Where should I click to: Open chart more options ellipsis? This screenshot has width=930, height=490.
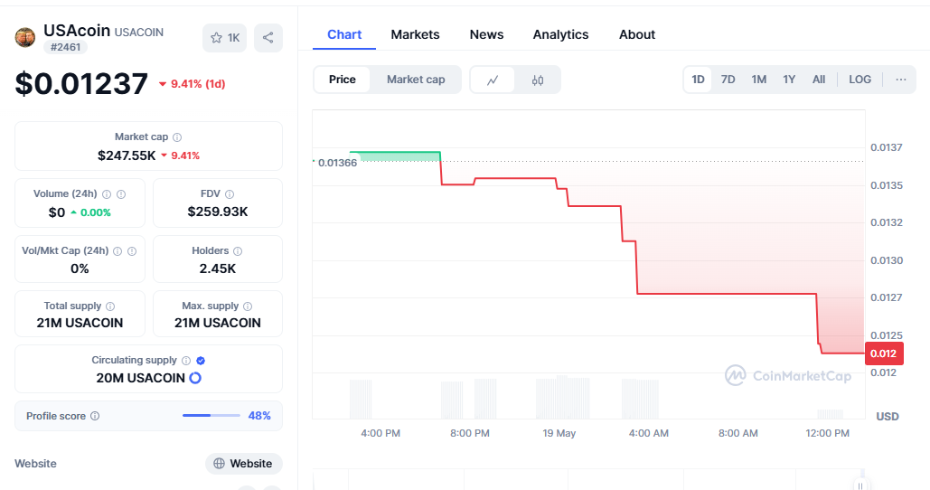pyautogui.click(x=901, y=80)
